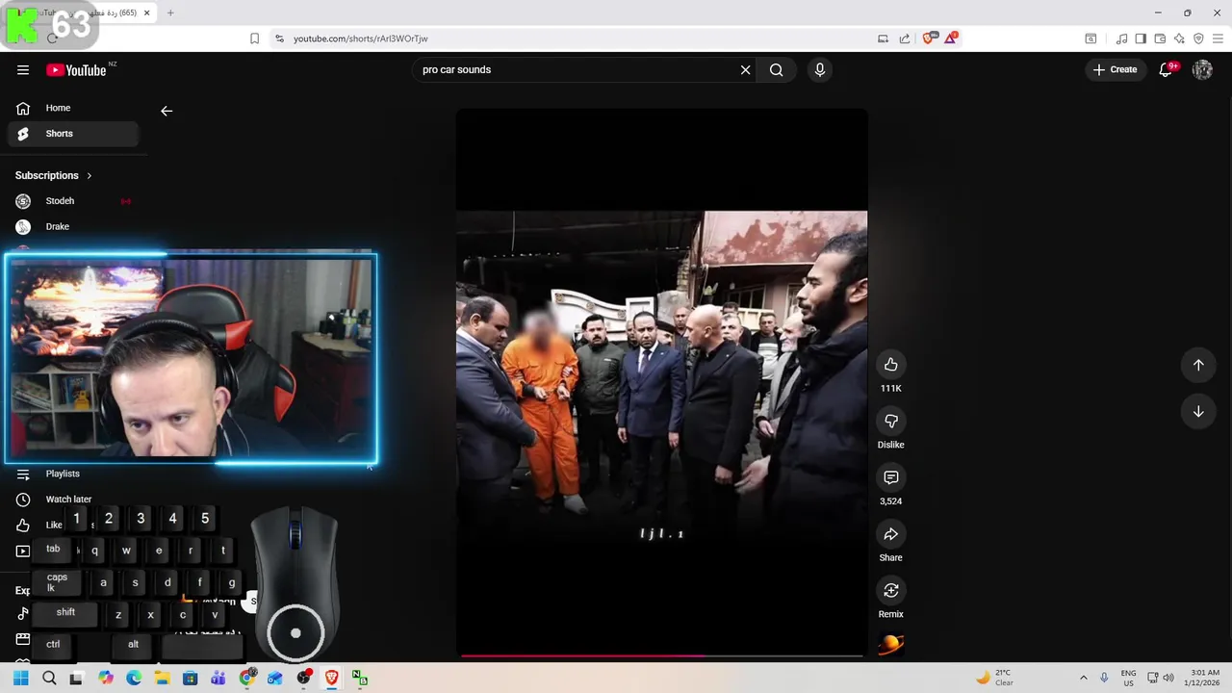Open the Brave playlist music note icon
This screenshot has height=693, width=1232.
point(1121,38)
